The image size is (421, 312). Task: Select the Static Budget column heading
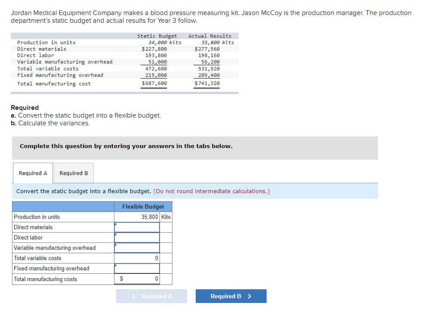(x=157, y=36)
